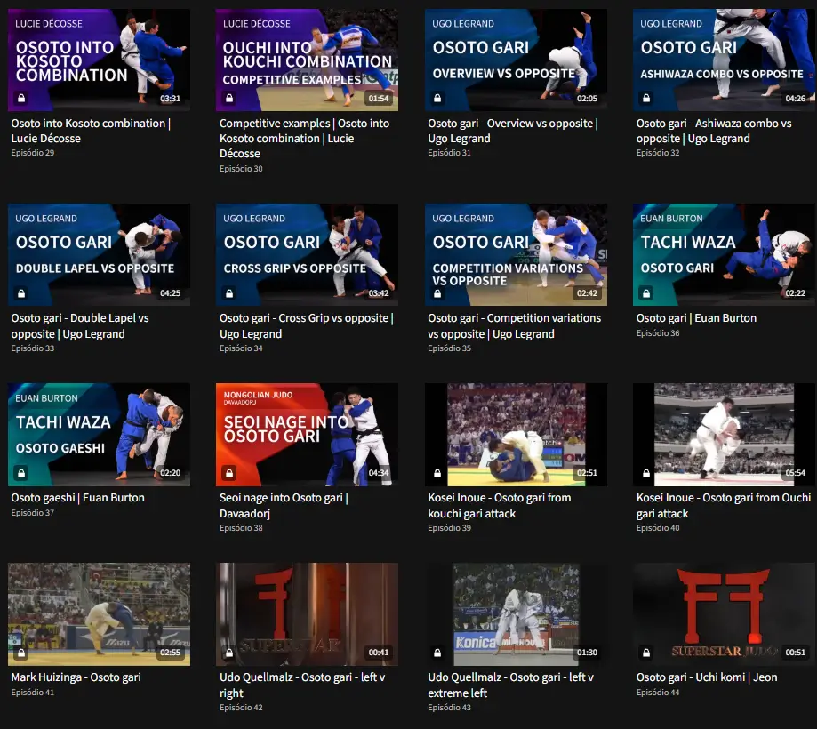Click lock icon on Ashiwaza Combo thumbnail

pyautogui.click(x=646, y=98)
